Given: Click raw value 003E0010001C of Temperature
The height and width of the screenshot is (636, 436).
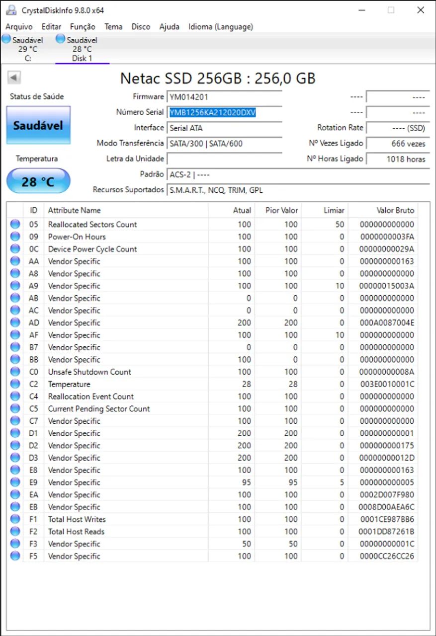Looking at the screenshot, I should (x=387, y=384).
